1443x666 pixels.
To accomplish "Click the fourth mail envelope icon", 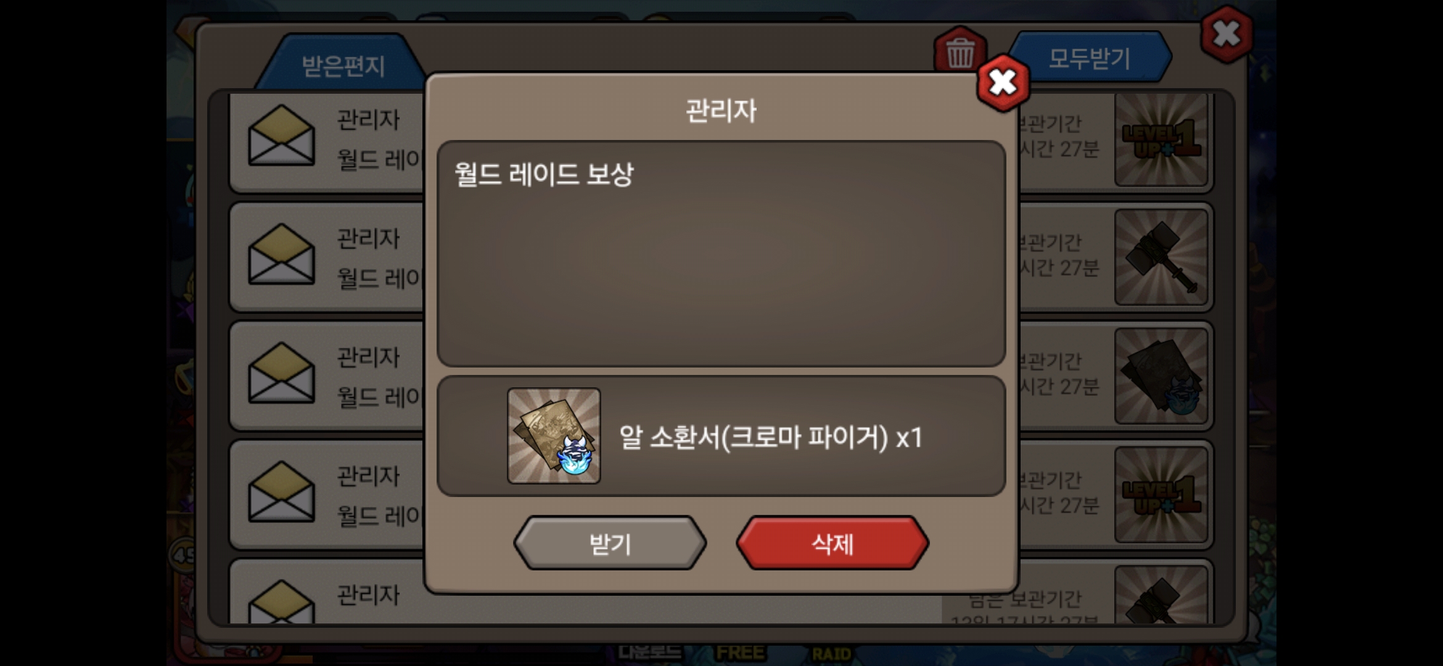I will (281, 492).
